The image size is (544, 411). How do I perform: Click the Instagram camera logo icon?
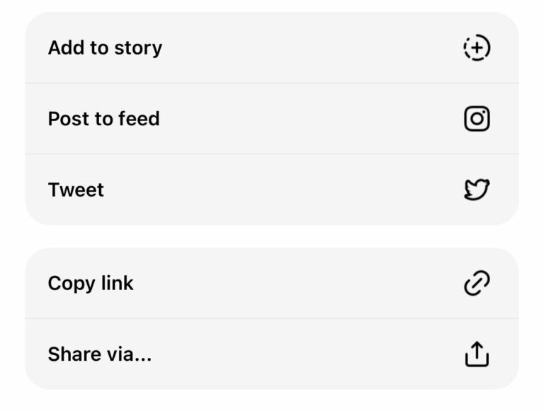tap(477, 119)
